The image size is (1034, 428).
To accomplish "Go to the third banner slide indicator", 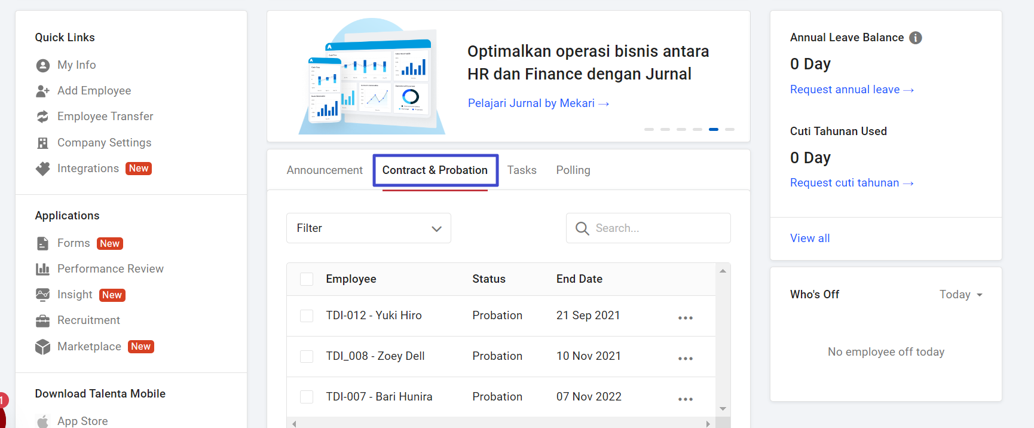I will click(x=681, y=129).
